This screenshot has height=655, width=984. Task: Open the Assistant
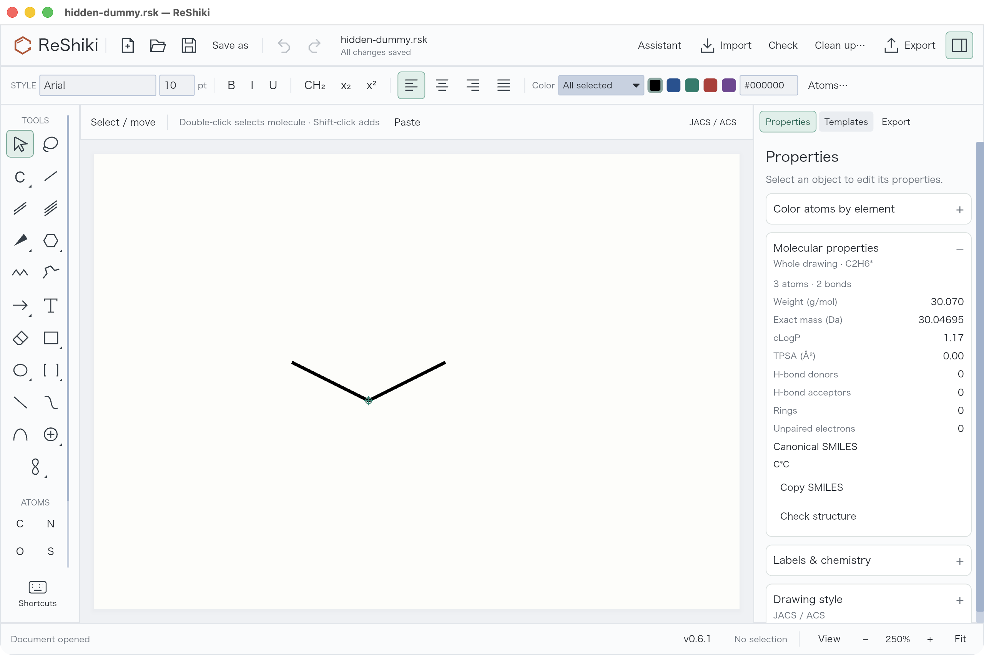click(x=659, y=45)
